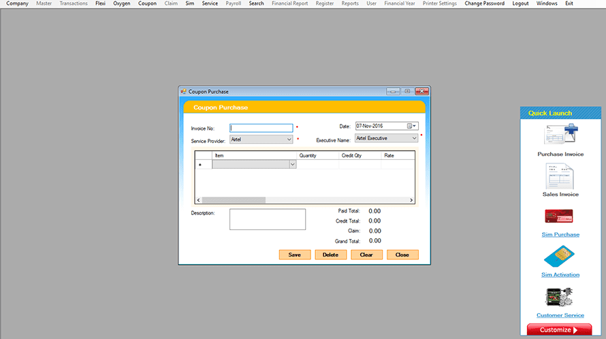Viewport: 606px width, 339px height.
Task: Click the Close button in form
Action: click(x=402, y=255)
